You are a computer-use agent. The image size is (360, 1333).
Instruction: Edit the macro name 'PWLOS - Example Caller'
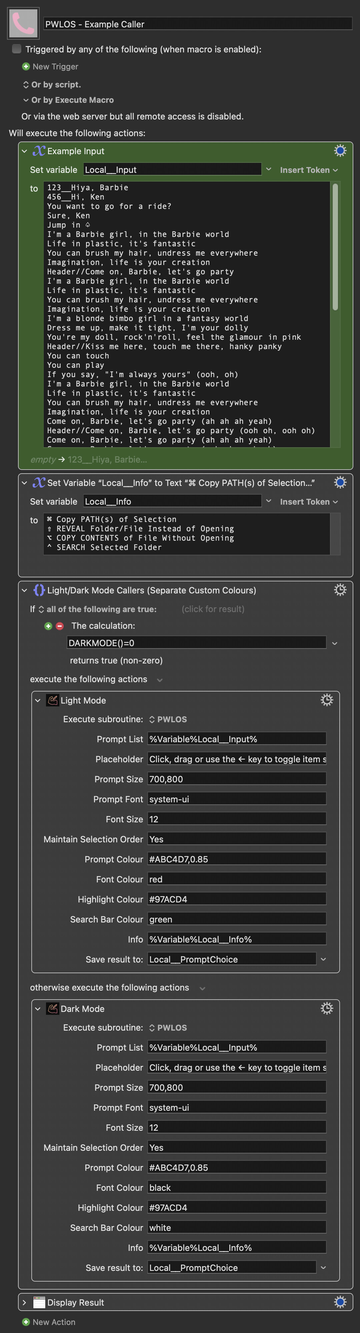[198, 23]
